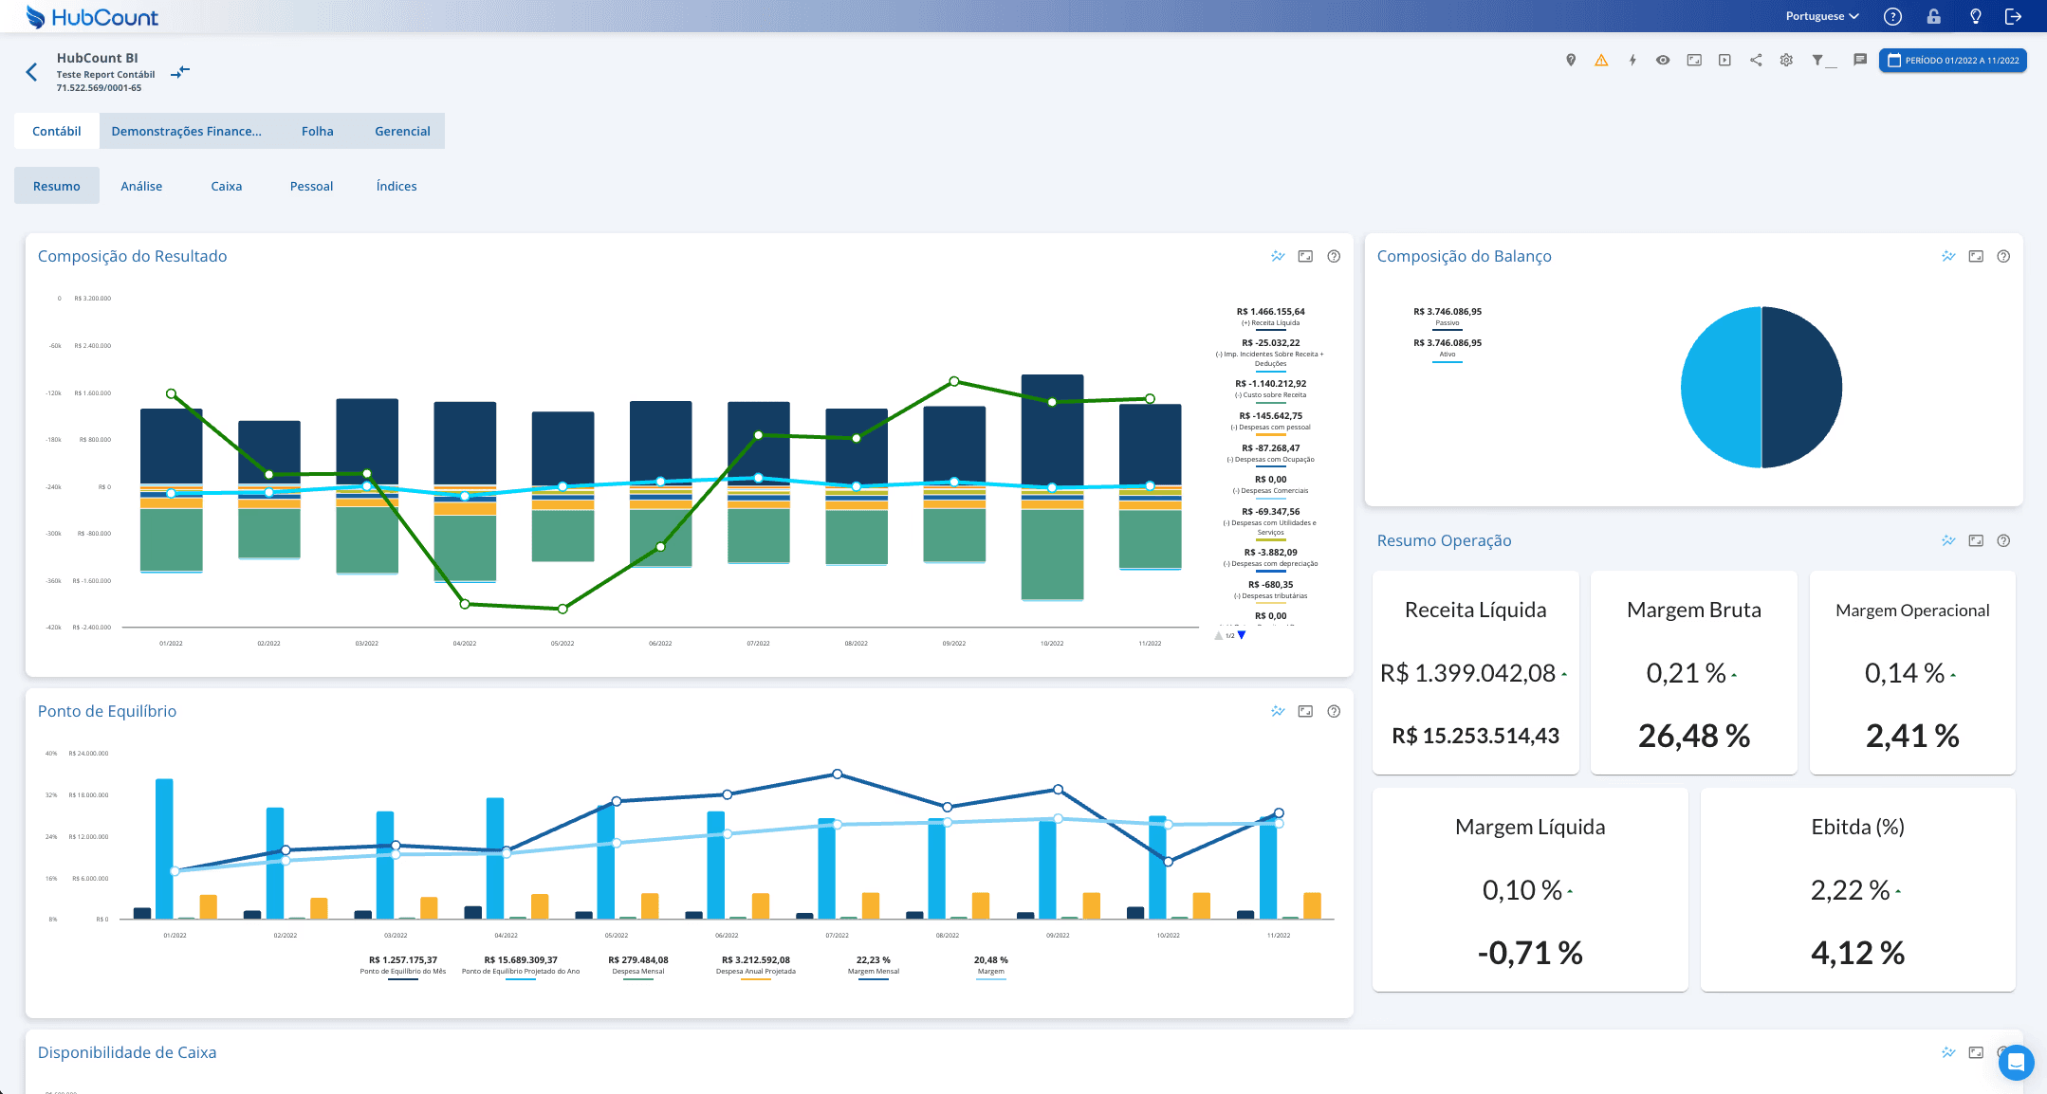This screenshot has width=2047, height=1094.
Task: Open the Portuguese language dropdown
Action: pyautogui.click(x=1822, y=16)
